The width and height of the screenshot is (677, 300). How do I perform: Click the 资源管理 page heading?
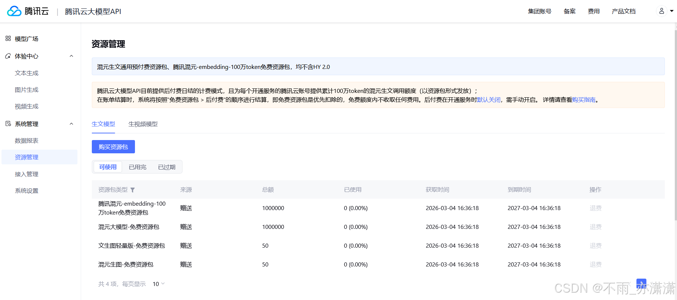[x=108, y=44]
